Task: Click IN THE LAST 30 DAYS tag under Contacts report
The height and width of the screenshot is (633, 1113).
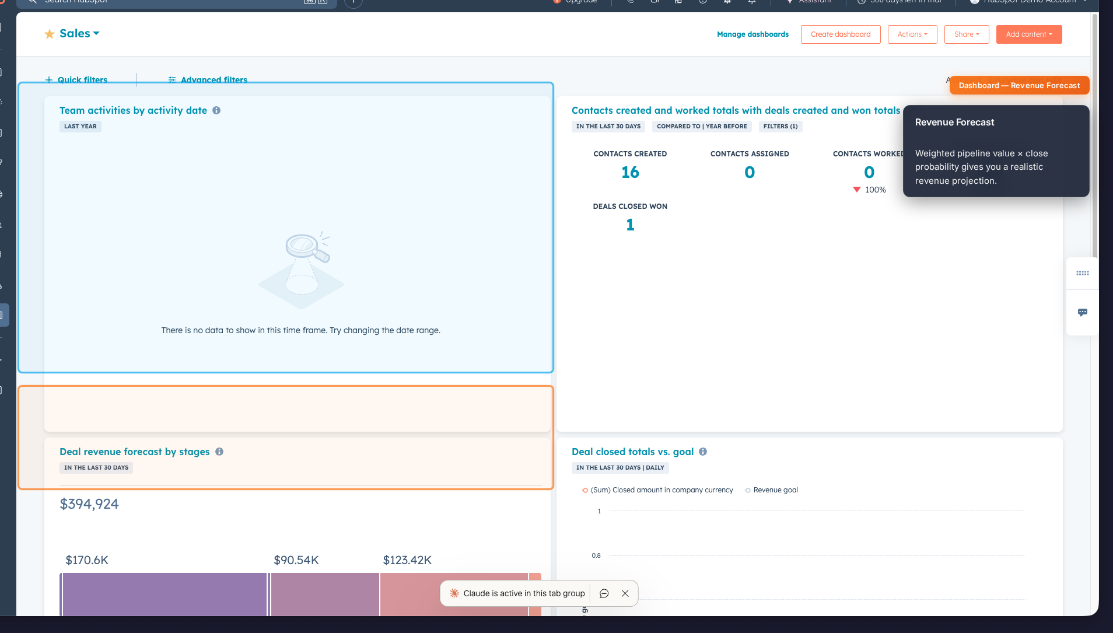Action: 608,127
